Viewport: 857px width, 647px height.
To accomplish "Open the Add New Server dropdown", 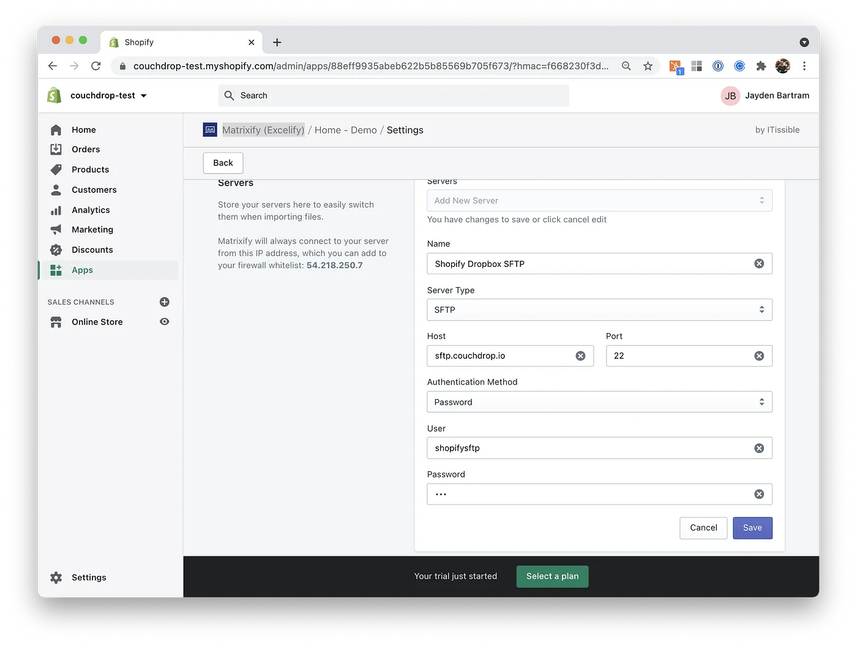I will pos(599,200).
